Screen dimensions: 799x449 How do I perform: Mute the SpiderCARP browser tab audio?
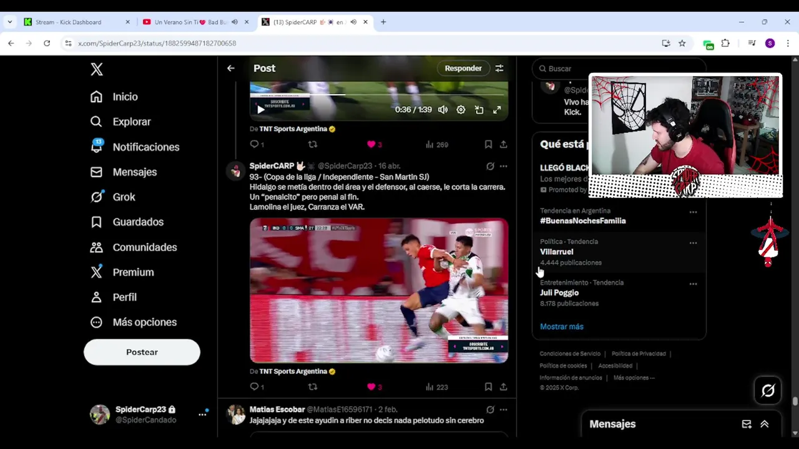353,22
